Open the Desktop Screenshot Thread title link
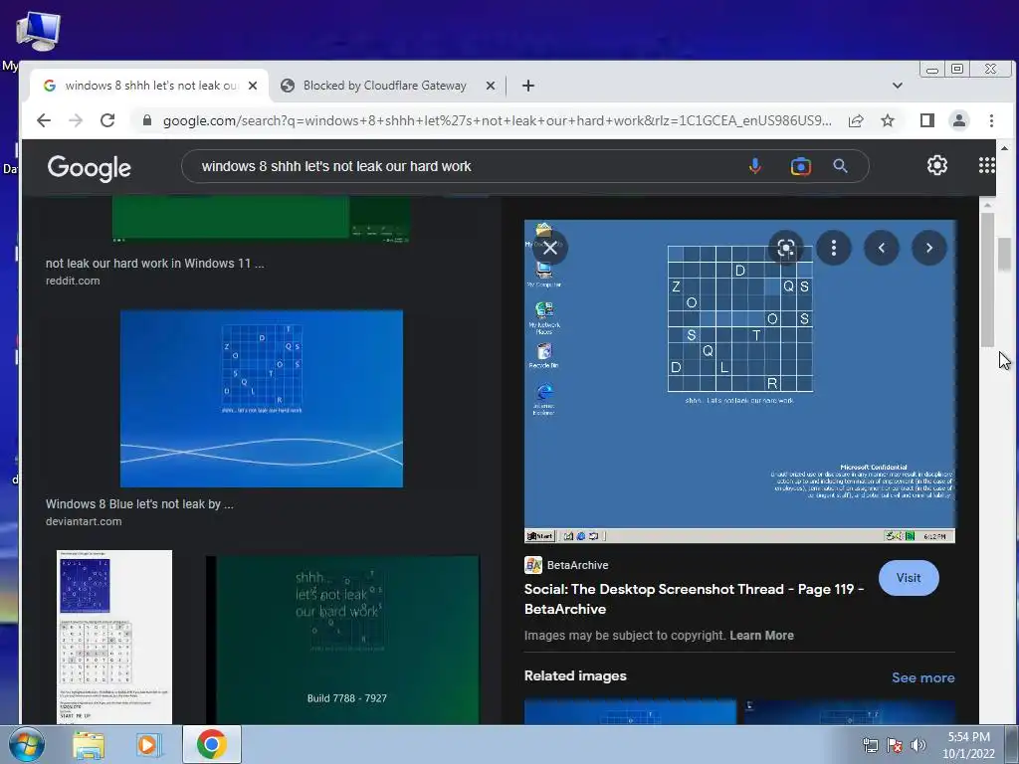This screenshot has height=764, width=1019. tap(694, 599)
